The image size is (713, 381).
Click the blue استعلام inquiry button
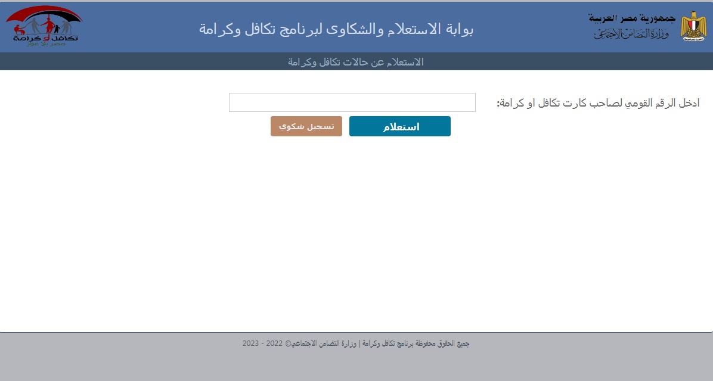[x=399, y=126]
